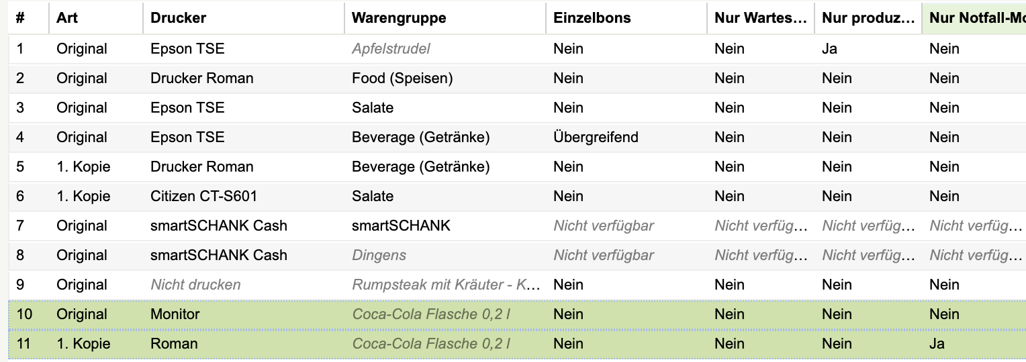1026x362 pixels.
Task: Select row 1 with Apfelstrudel
Action: [x=517, y=49]
